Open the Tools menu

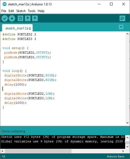click(32, 11)
